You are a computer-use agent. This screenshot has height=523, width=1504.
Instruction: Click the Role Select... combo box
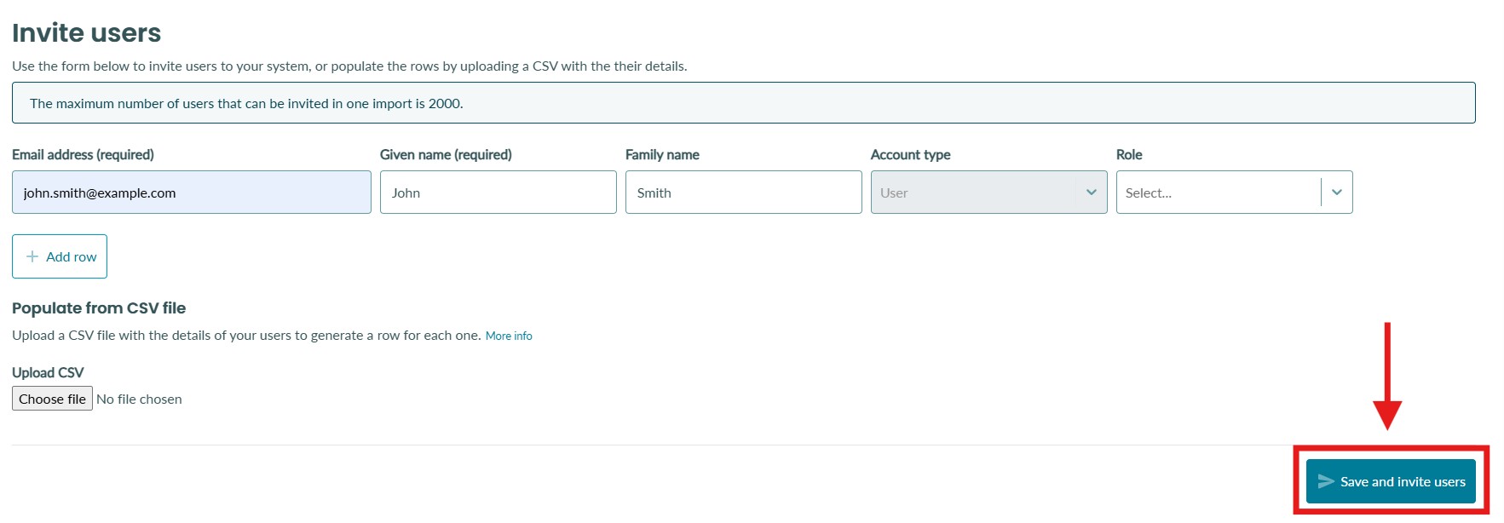click(x=1234, y=193)
